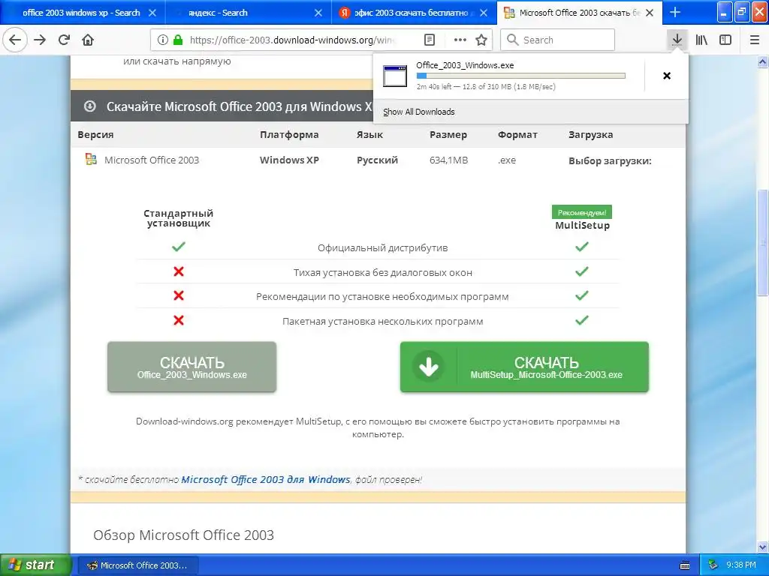Click the 9:38 PM system clock
769x576 pixels.
click(741, 565)
